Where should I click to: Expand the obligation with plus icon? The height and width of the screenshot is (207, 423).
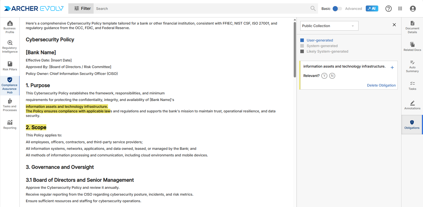[x=392, y=68]
